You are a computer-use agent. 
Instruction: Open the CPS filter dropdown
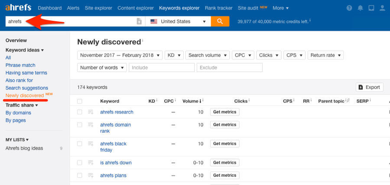point(295,55)
